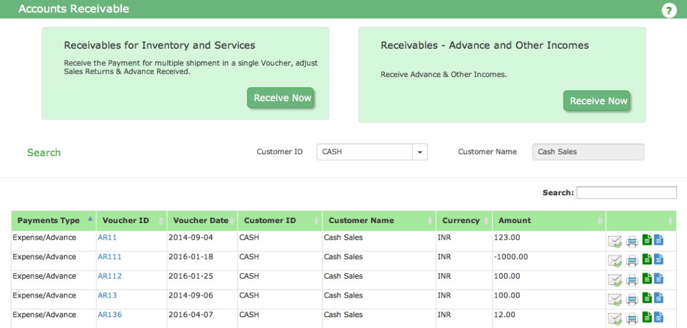
Task: Sort by the Payments Type column
Action: 53,221
